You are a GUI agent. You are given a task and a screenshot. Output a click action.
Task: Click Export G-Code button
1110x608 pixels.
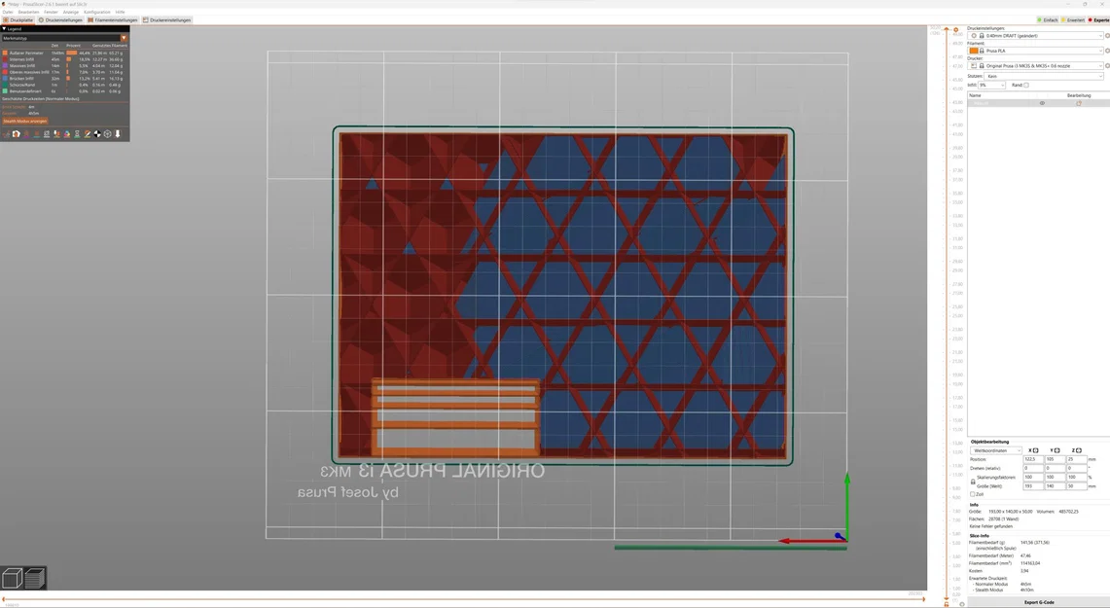(1039, 602)
